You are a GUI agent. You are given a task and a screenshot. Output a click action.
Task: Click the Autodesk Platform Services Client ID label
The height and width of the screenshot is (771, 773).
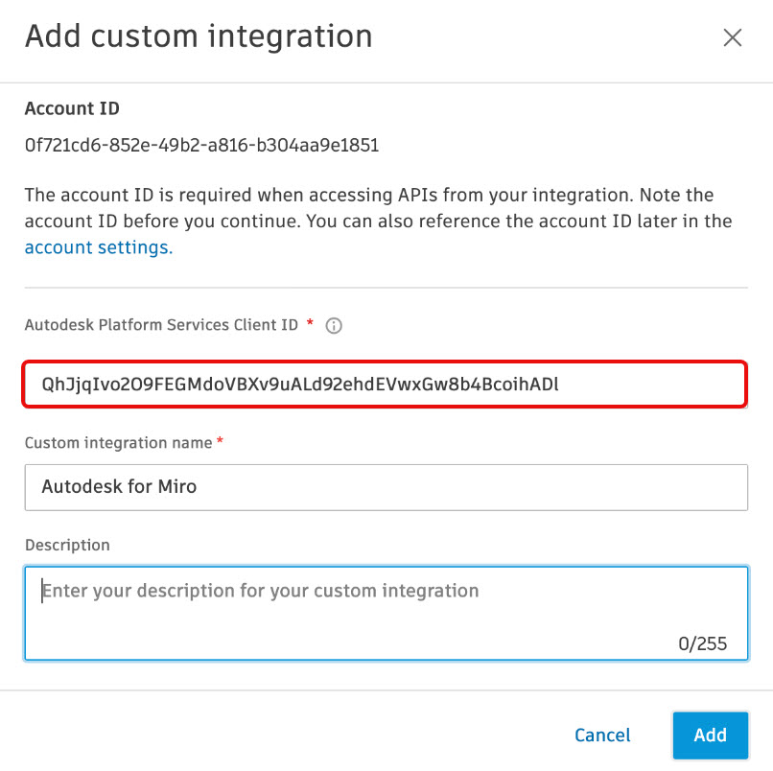point(161,325)
